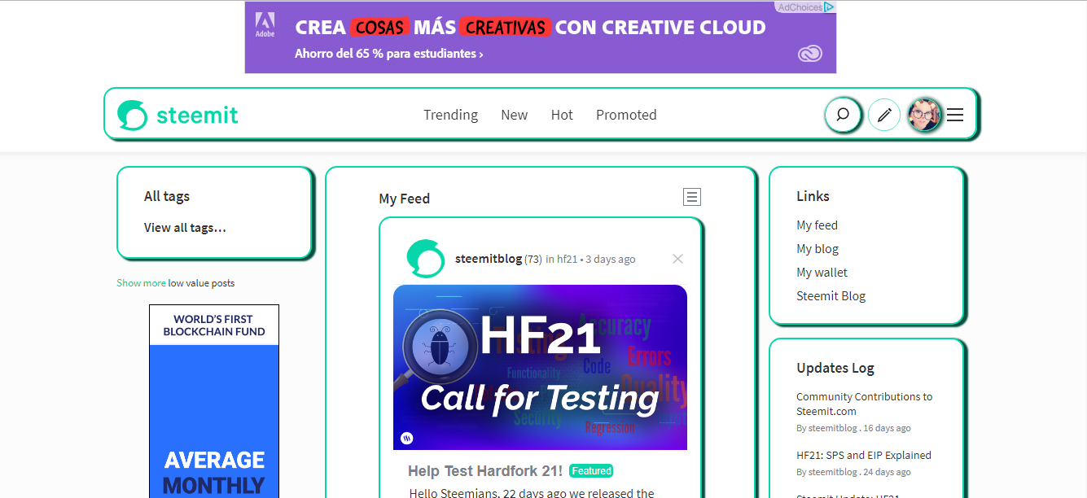Click By steemitblog . 16 days ago text
The height and width of the screenshot is (498, 1087).
point(853,428)
